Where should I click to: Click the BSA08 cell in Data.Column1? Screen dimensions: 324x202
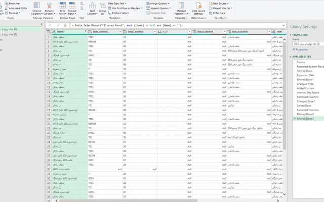pyautogui.click(x=105, y=110)
